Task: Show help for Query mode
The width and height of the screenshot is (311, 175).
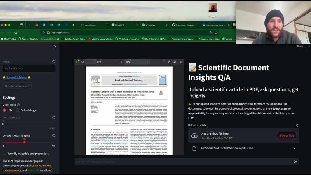Action: (18, 105)
